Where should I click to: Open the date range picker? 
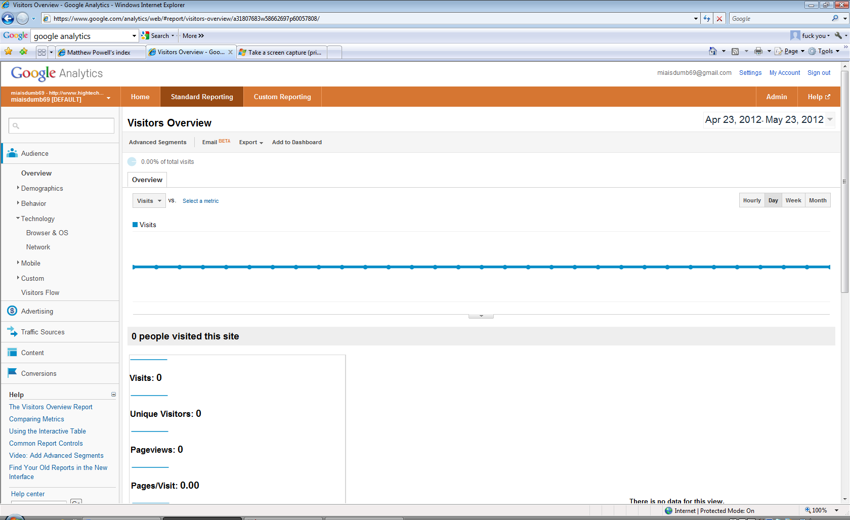768,120
